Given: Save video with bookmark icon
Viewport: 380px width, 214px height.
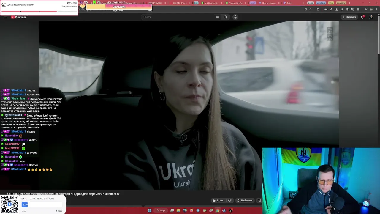Looking at the screenshot, I should point(259,200).
